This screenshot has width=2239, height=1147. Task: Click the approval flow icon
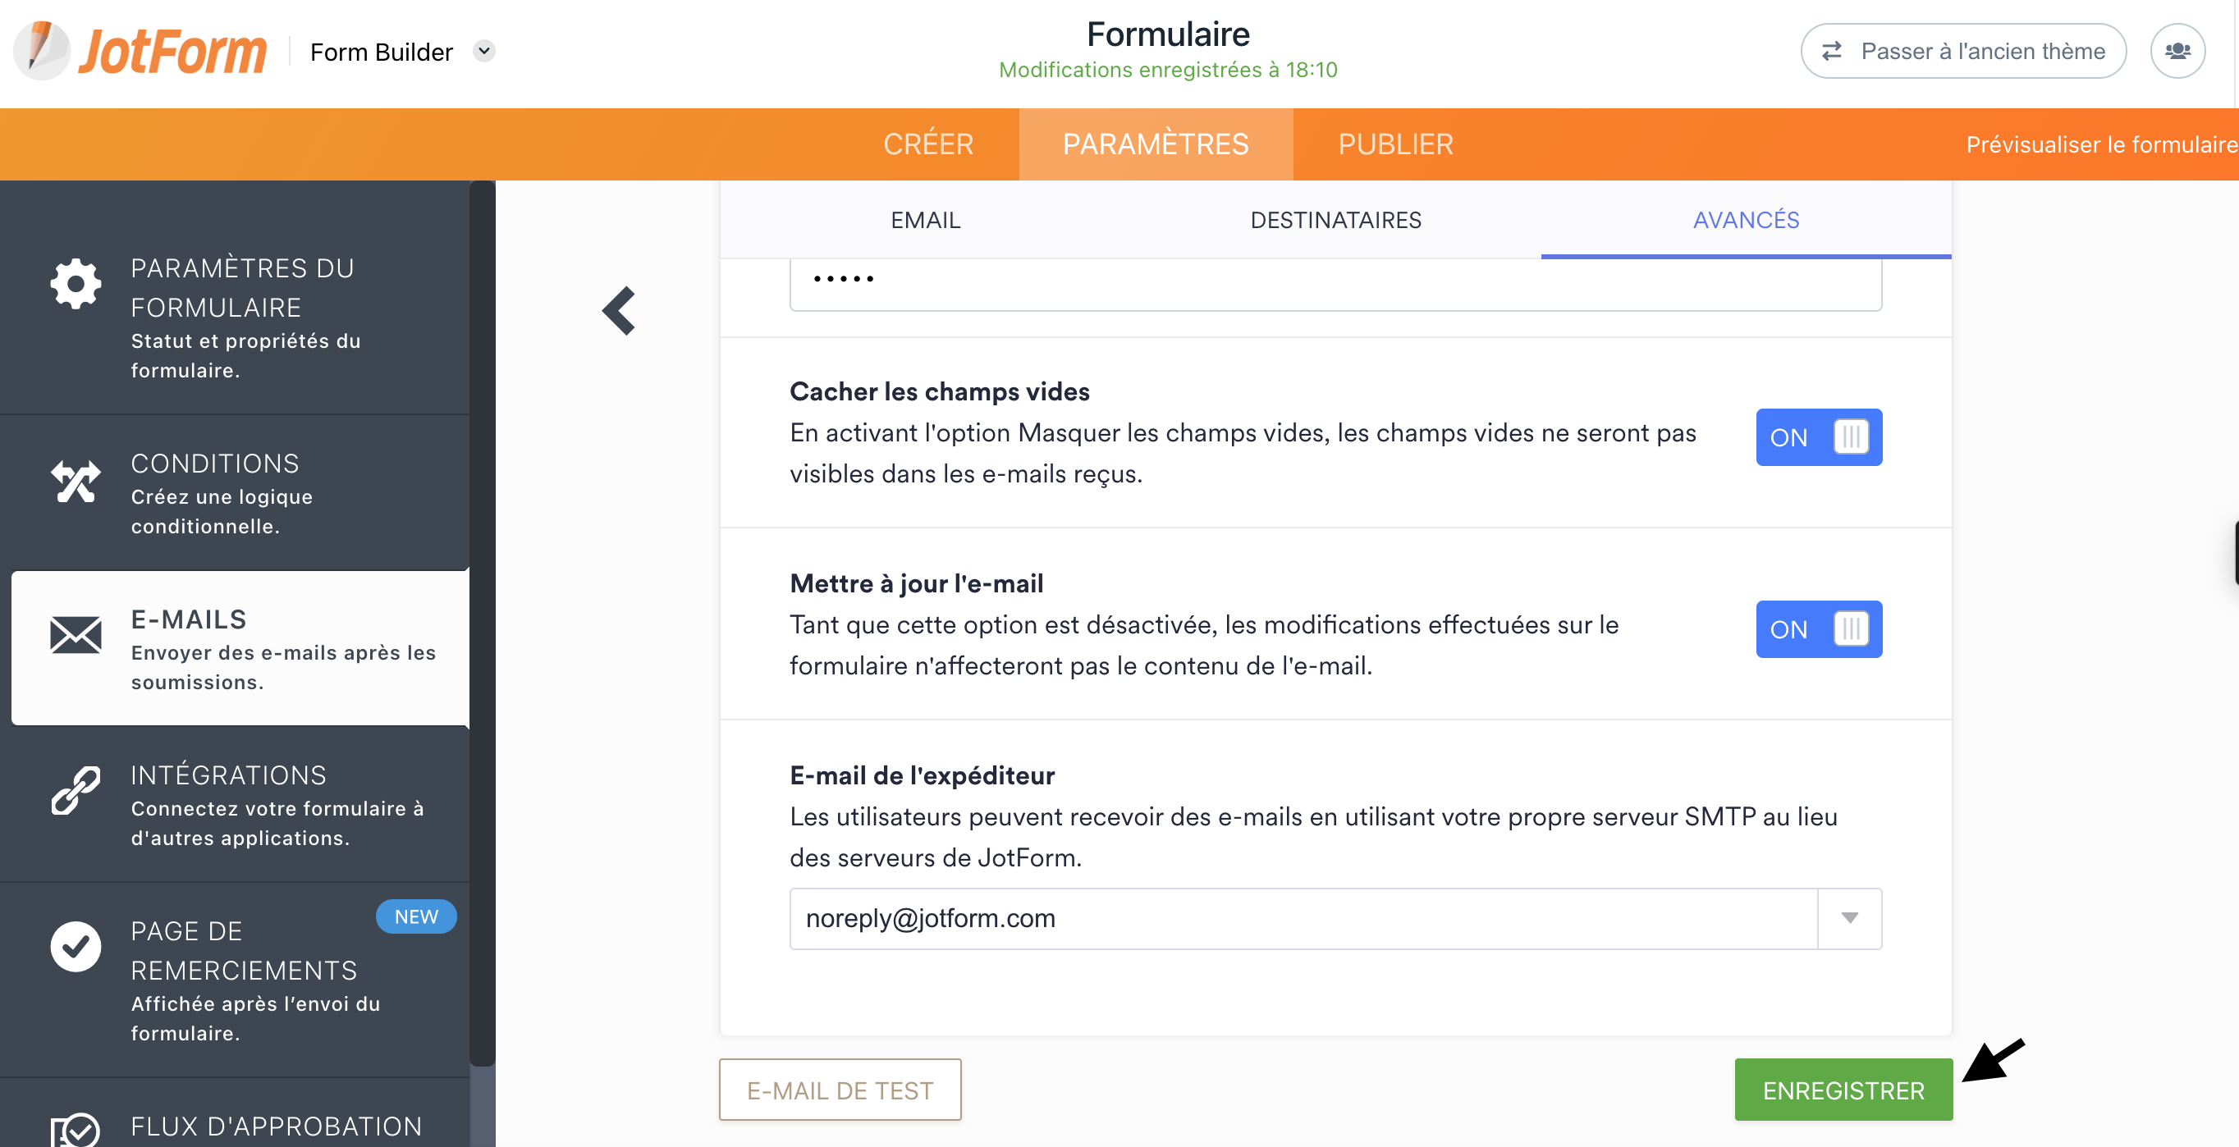[x=76, y=1128]
